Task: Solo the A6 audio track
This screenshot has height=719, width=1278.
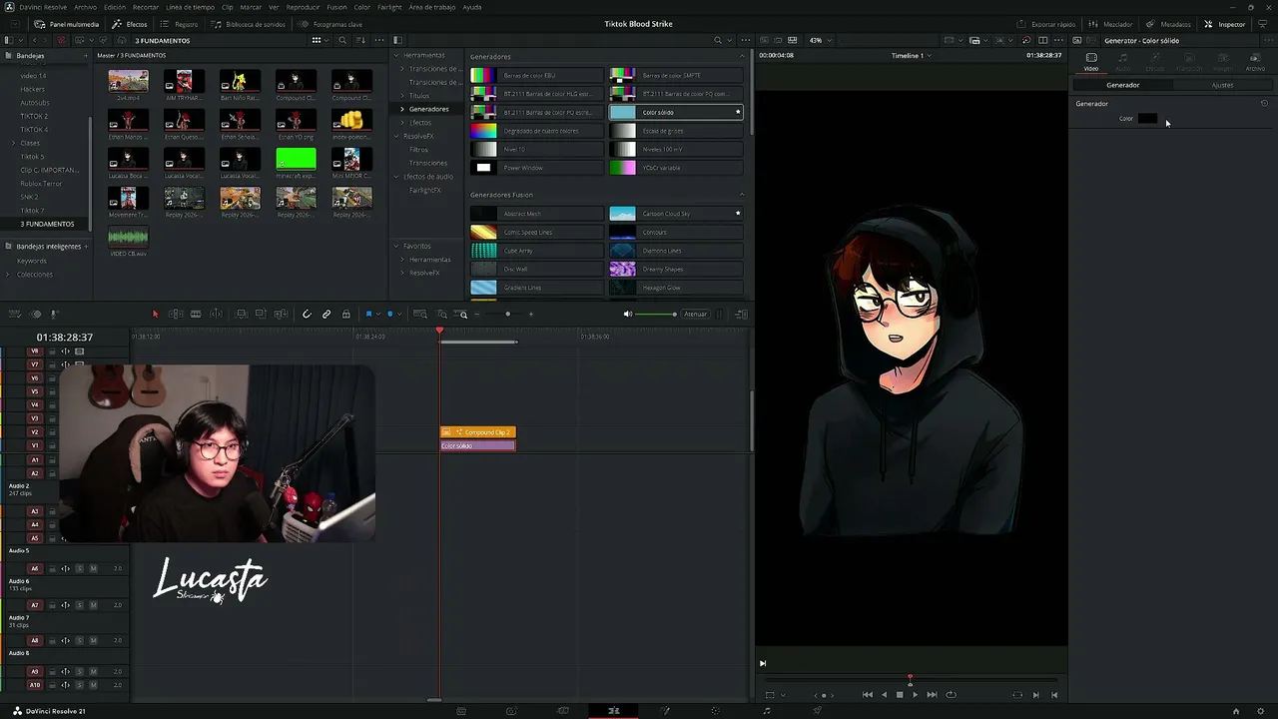Action: point(79,569)
